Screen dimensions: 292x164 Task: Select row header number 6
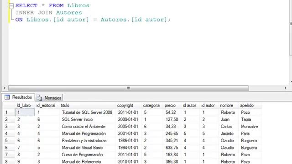point(9,148)
